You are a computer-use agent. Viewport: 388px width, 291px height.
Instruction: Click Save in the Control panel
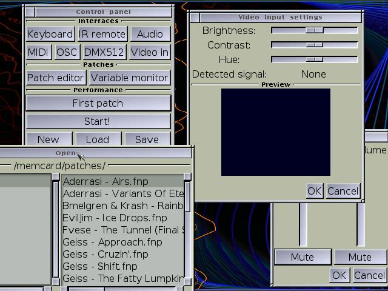point(147,139)
